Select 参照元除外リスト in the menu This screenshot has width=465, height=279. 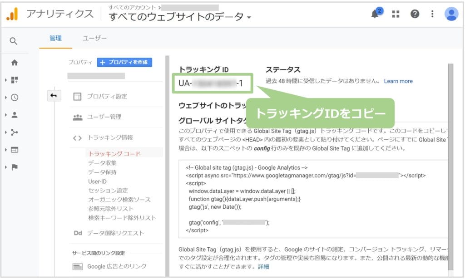(111, 209)
